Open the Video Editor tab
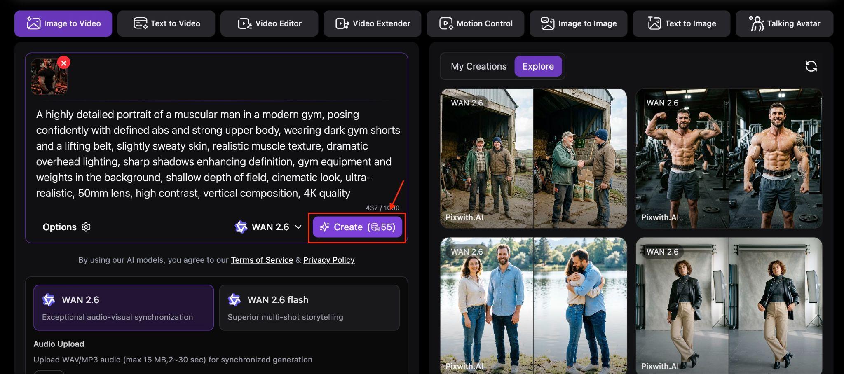844x374 pixels. tap(269, 23)
